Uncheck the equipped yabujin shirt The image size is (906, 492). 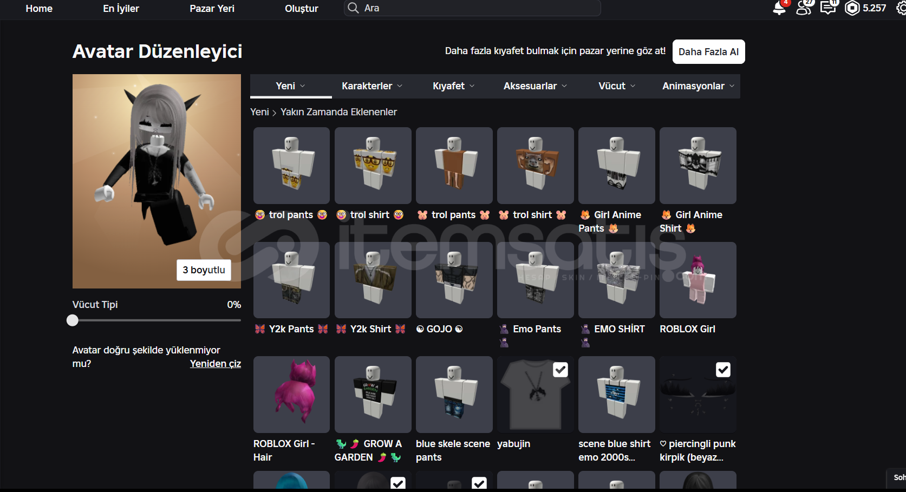[x=560, y=370]
